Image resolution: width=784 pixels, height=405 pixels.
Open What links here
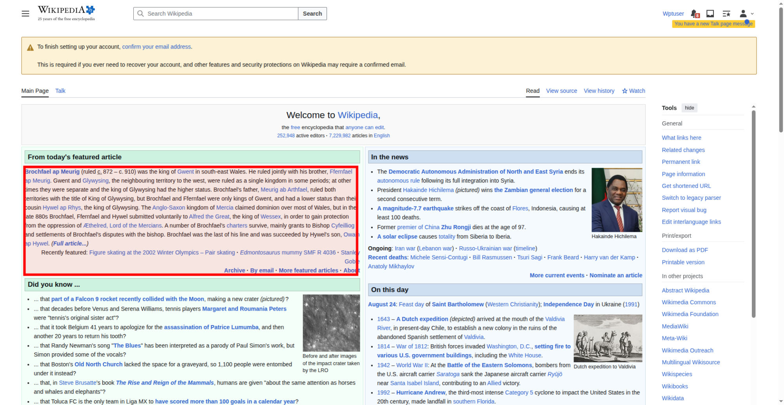tap(681, 138)
